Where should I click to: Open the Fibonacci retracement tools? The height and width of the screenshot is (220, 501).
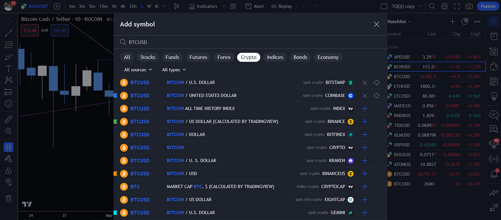pyautogui.click(x=9, y=45)
